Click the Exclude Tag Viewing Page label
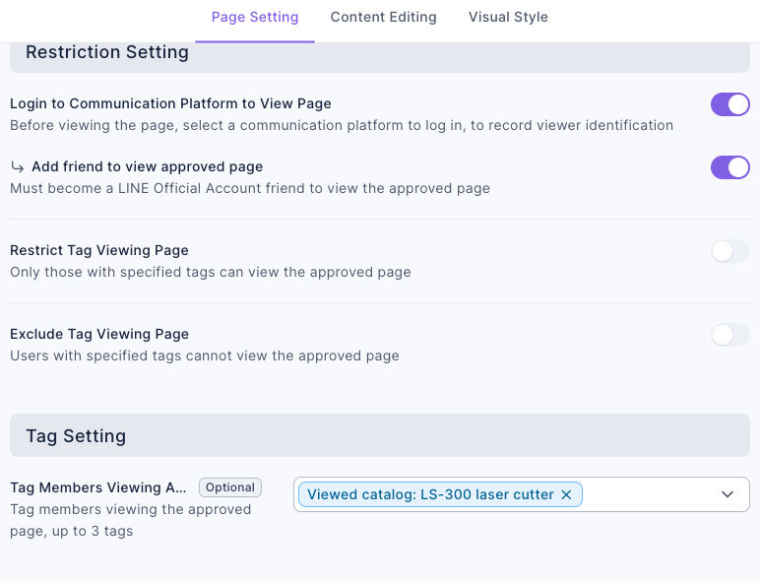The height and width of the screenshot is (581, 760). [99, 334]
